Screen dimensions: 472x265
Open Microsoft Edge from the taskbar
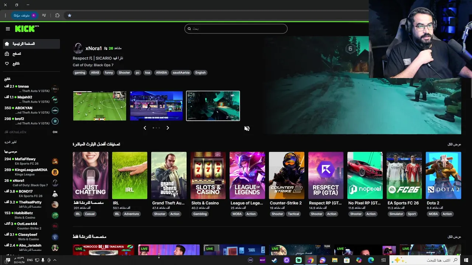pos(371,260)
